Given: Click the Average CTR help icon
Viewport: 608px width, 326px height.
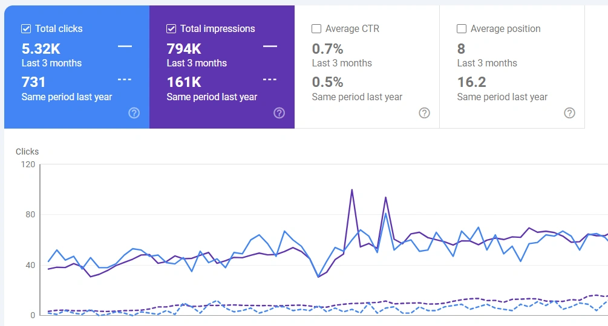Looking at the screenshot, I should (425, 113).
